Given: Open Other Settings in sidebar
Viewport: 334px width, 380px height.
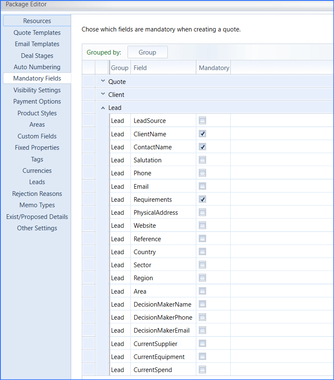Looking at the screenshot, I should click(37, 228).
